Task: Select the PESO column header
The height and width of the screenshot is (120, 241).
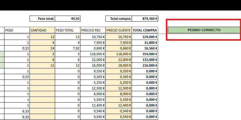Action: coord(17,30)
